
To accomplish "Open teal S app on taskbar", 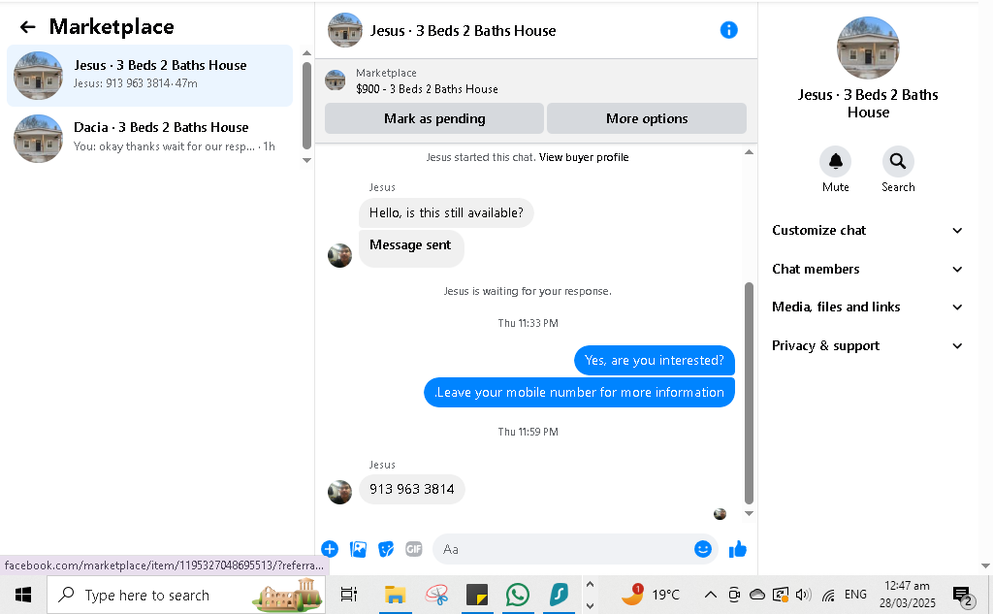I will (x=559, y=595).
